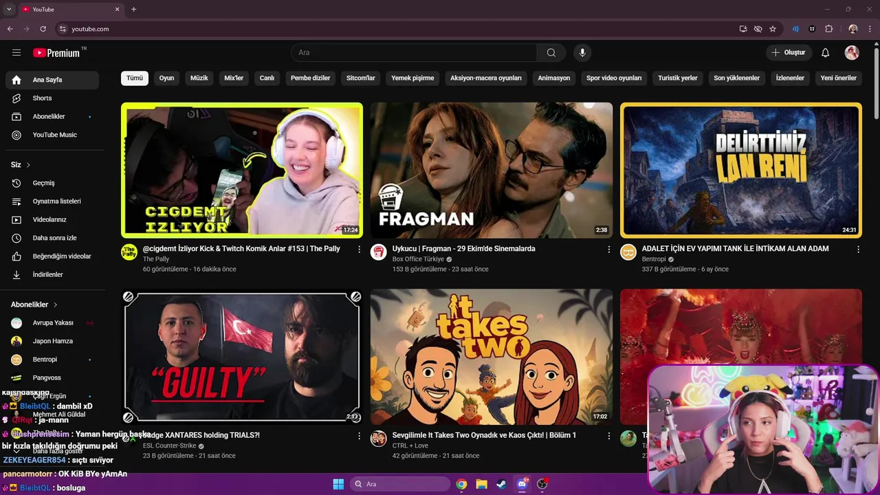
Task: Open Pangvoss subscription channel
Action: [52, 377]
